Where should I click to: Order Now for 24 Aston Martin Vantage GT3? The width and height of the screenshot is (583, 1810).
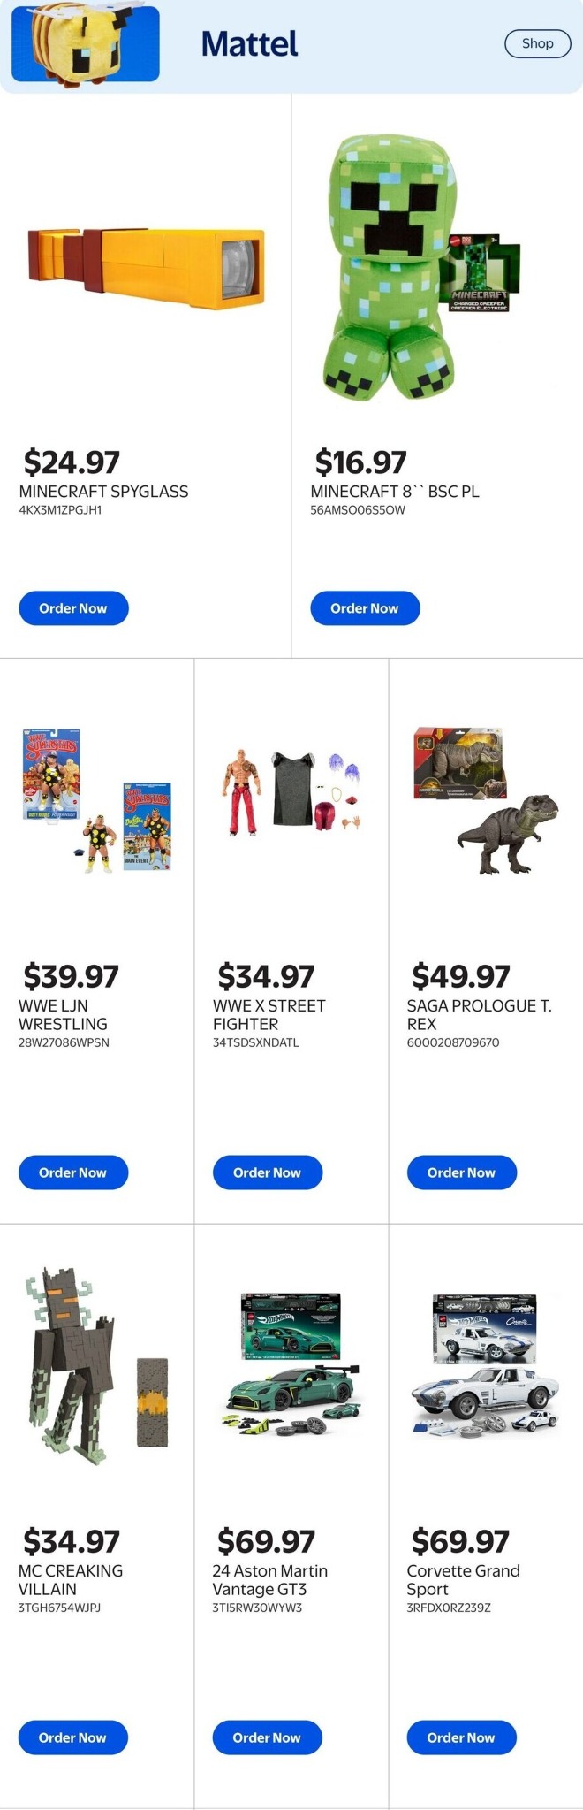[x=267, y=1737]
